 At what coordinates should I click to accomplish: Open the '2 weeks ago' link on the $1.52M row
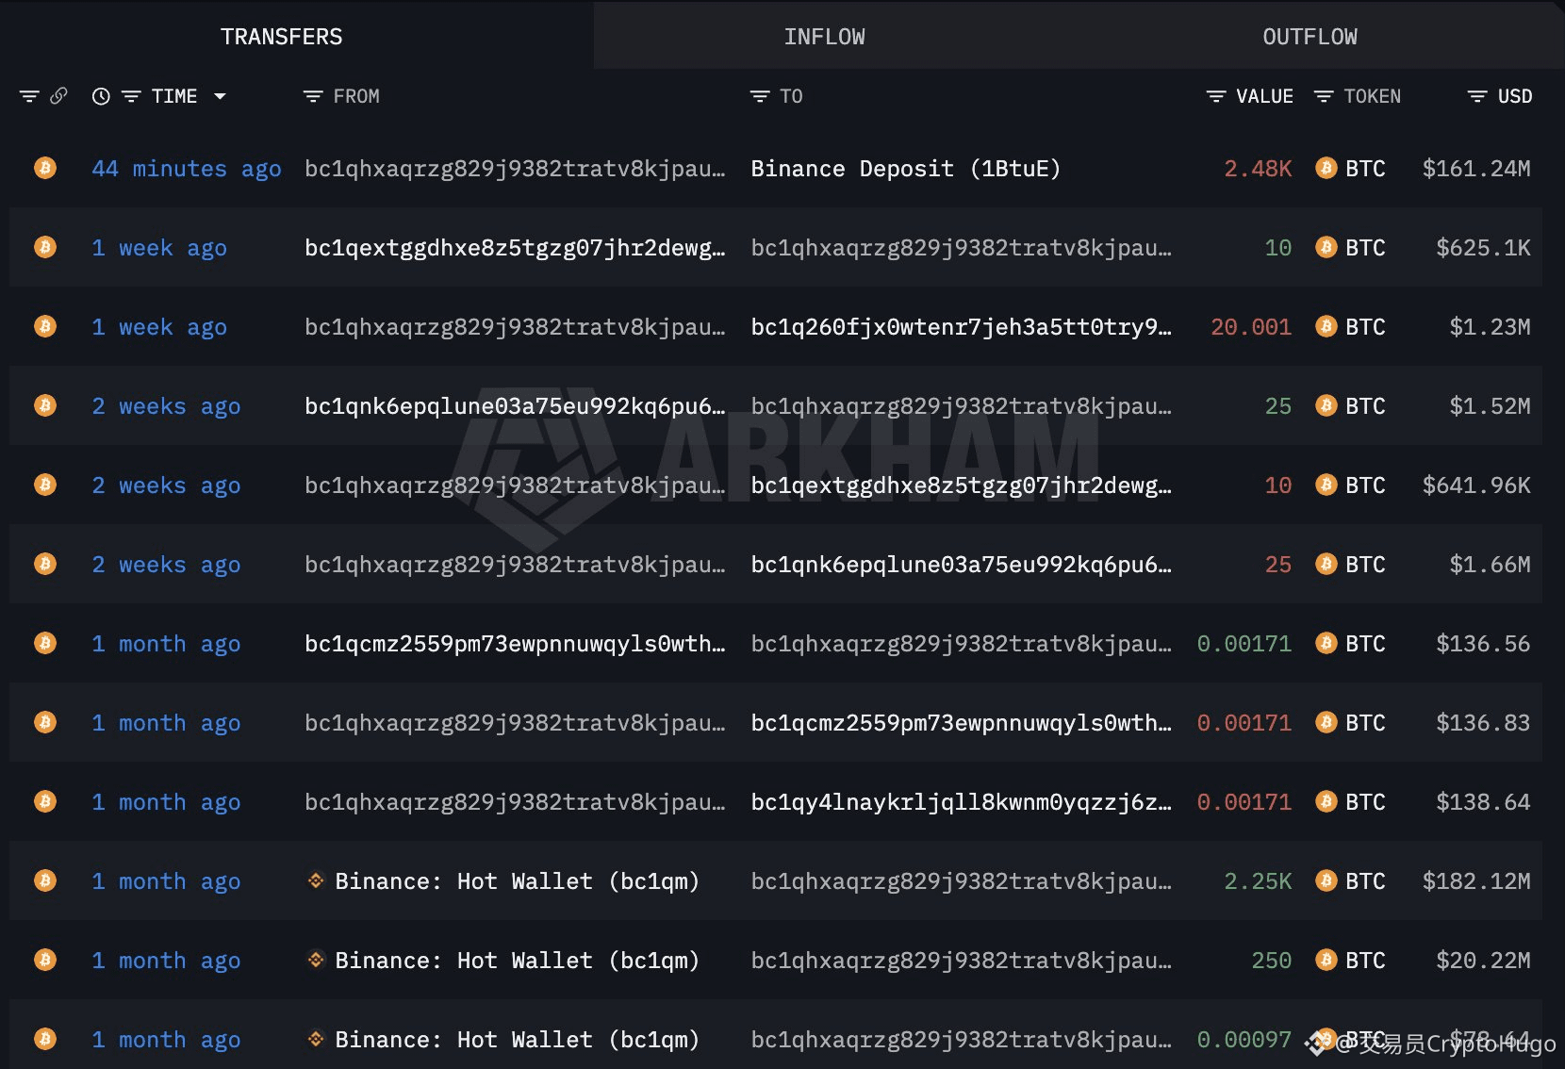click(x=166, y=406)
